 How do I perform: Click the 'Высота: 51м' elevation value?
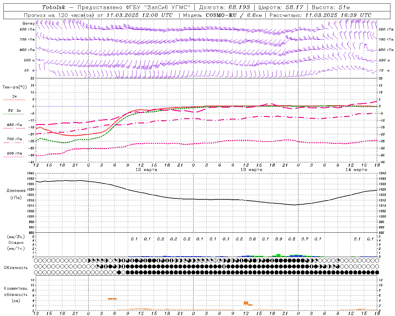click(x=331, y=7)
